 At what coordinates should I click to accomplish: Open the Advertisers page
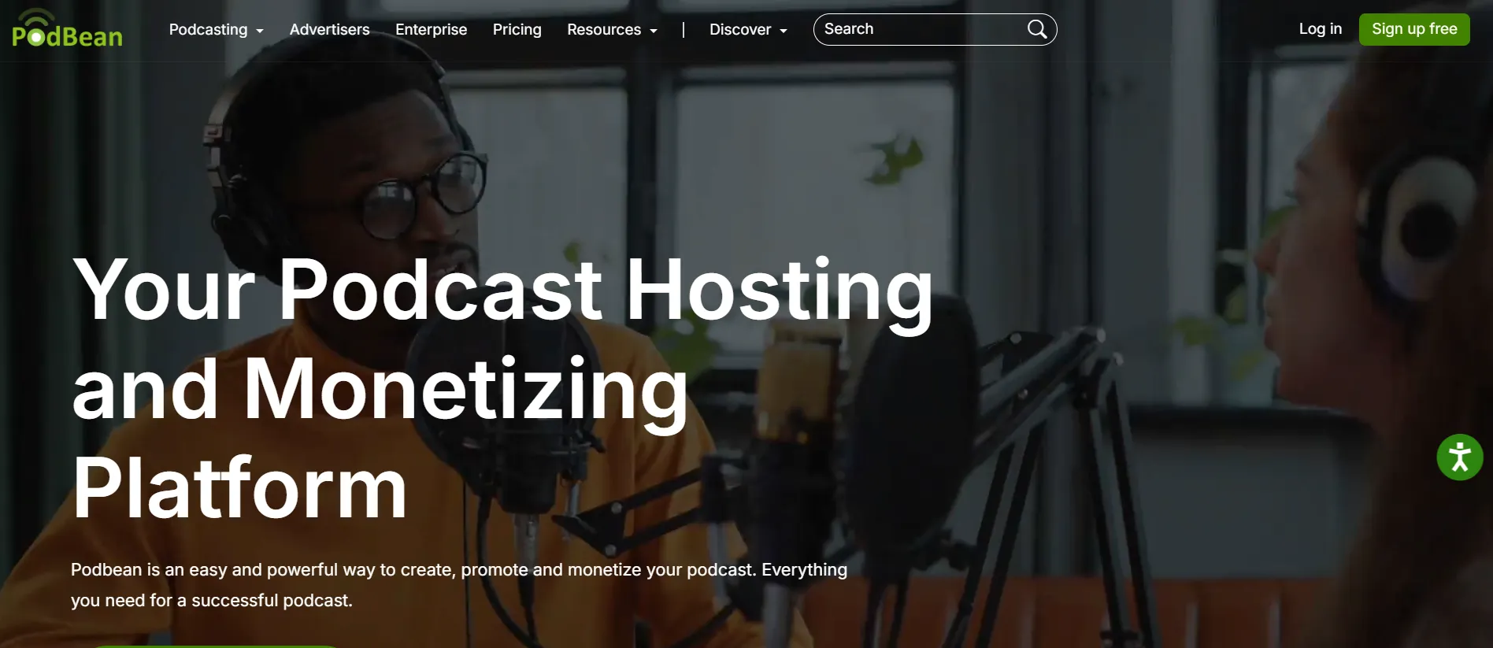(329, 29)
